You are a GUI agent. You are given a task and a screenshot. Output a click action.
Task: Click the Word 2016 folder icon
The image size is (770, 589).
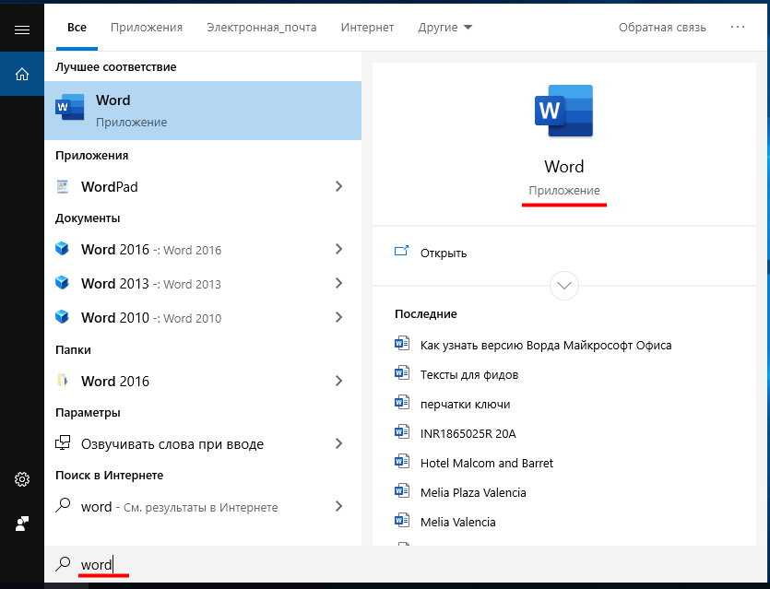(63, 381)
